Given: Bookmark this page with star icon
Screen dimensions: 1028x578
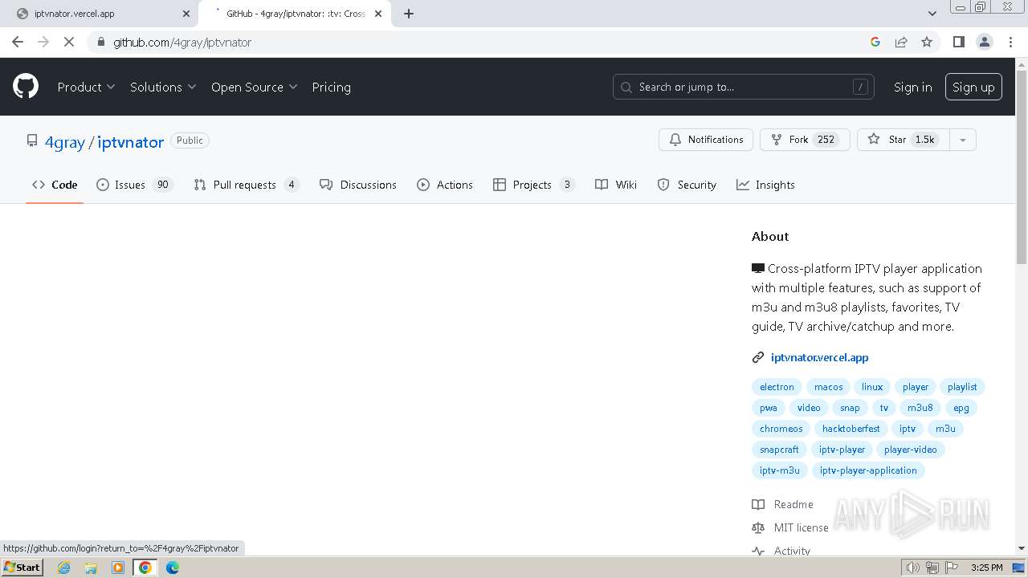Looking at the screenshot, I should (x=927, y=42).
